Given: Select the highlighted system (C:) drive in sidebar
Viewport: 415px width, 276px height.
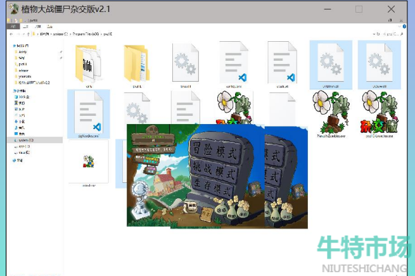Looking at the screenshot, I should 35,140.
